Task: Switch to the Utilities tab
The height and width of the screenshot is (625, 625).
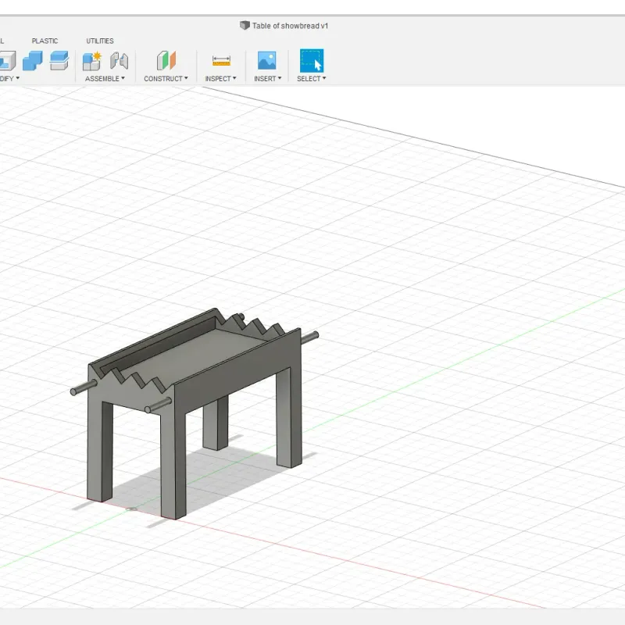Action: 100,41
